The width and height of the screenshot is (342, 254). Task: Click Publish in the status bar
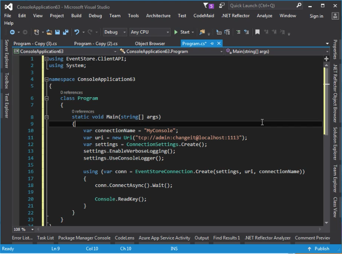point(321,248)
